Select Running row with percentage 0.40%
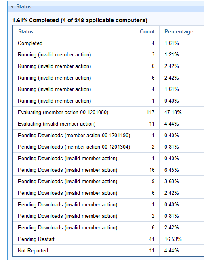 pyautogui.click(x=109, y=101)
